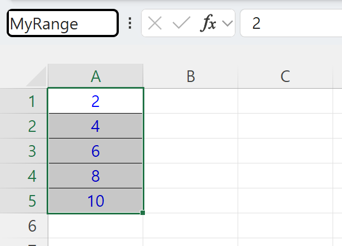Click empty cell C2
Viewport: 342px width, 246px height.
pos(285,126)
